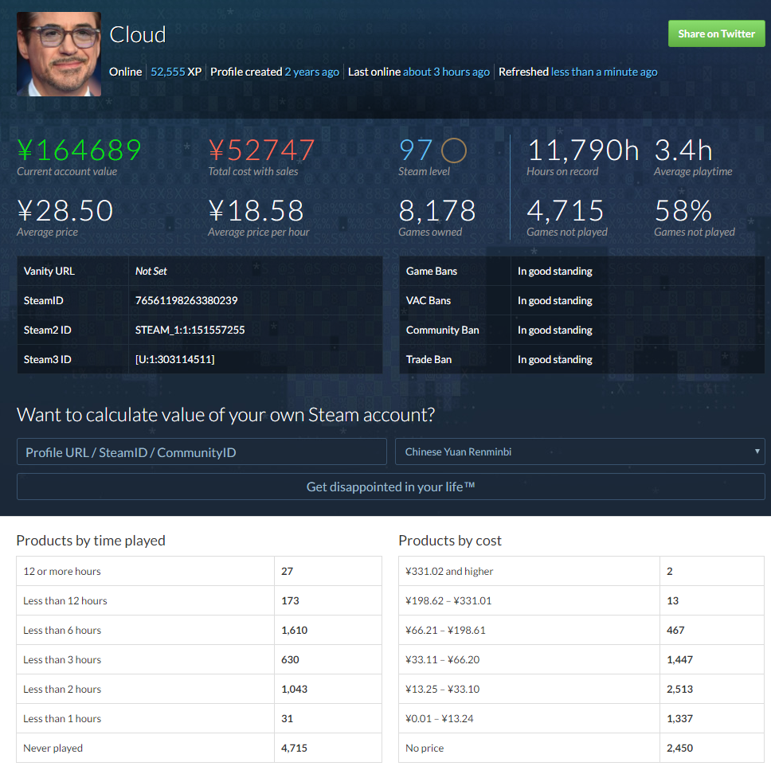Click the ¥331.02 and higher row
Screen dimensions: 771x770
pos(581,571)
